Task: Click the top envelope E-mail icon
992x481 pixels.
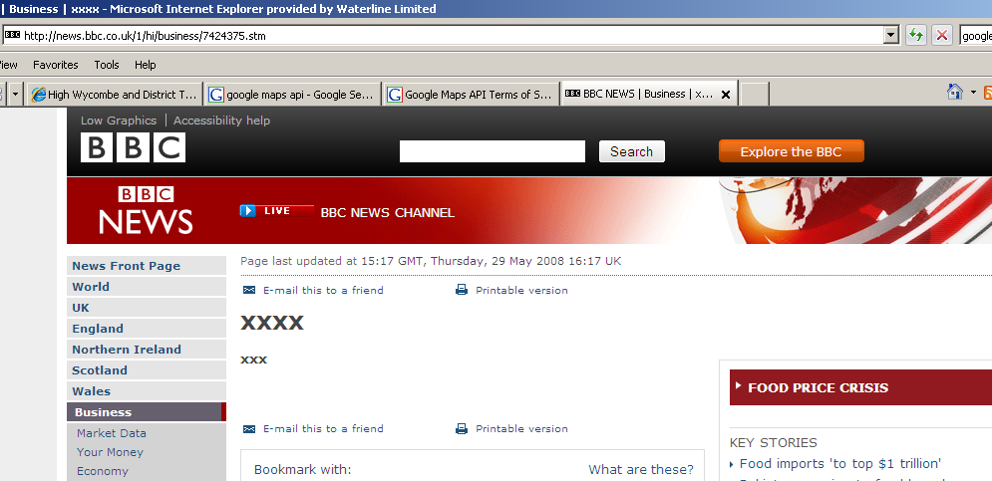Action: click(x=249, y=291)
